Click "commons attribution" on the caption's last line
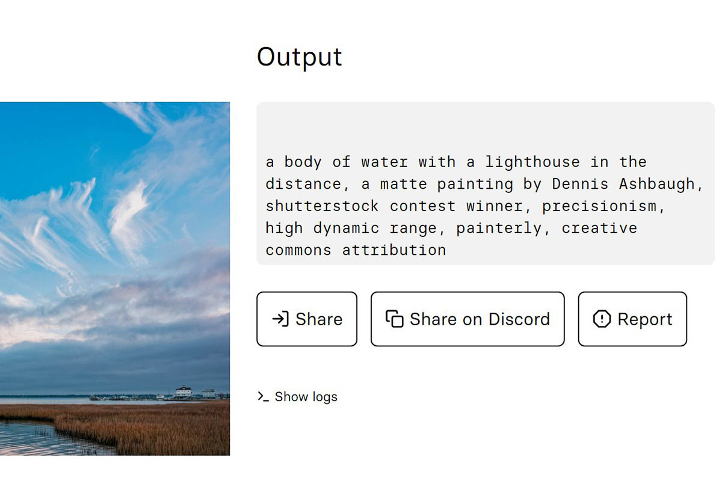Viewport: 722px width, 481px height. tap(356, 250)
